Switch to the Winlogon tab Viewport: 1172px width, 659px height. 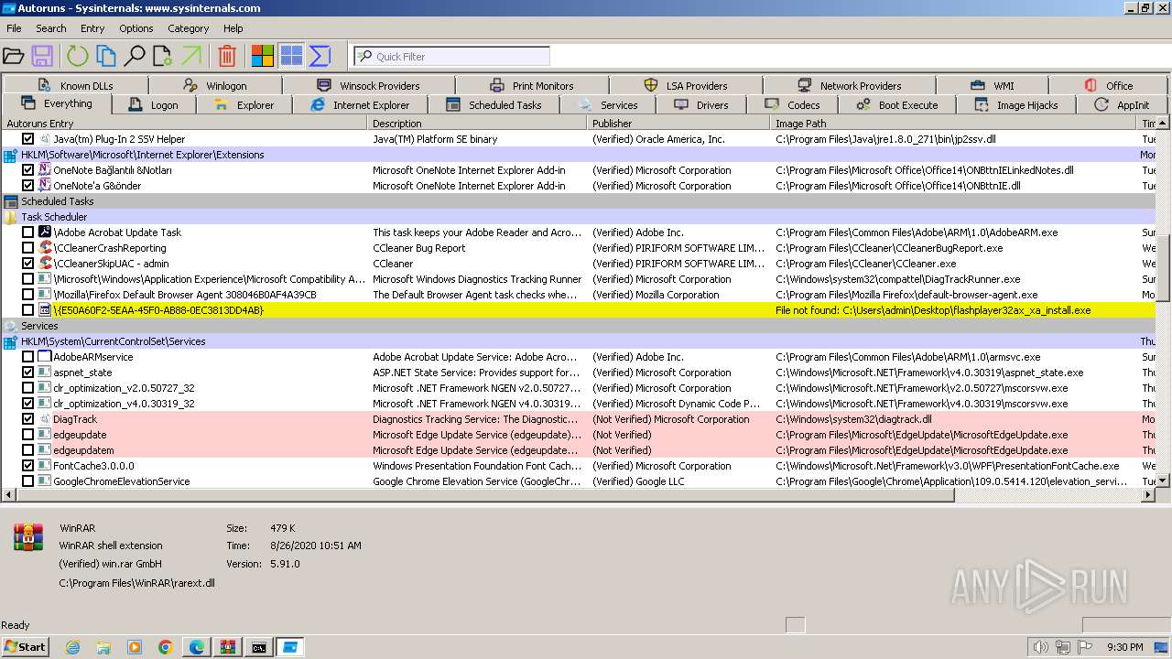[215, 85]
